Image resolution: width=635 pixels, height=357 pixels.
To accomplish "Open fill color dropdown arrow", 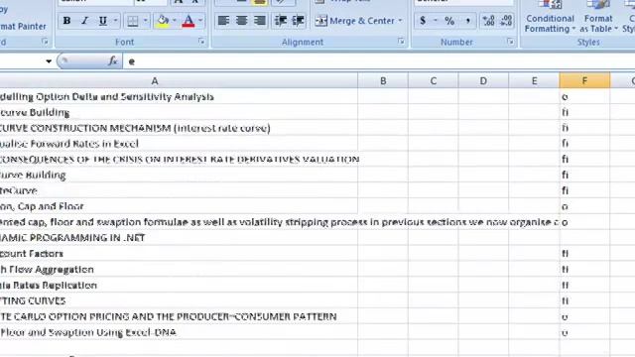I will pyautogui.click(x=175, y=21).
